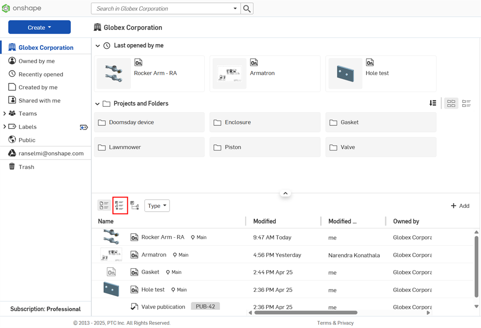Screen dimensions: 481x328
Task: Open the Lawnmower folder
Action: pos(149,147)
